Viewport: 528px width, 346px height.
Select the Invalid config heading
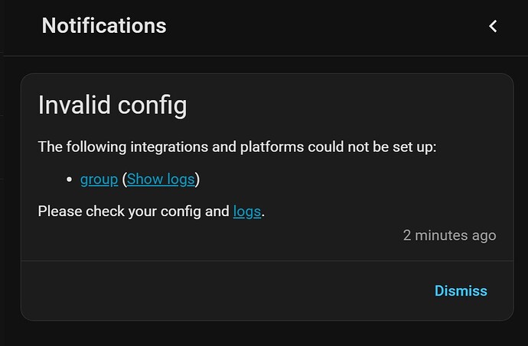(112, 105)
